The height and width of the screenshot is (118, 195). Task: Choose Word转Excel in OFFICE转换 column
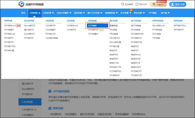tap(158, 26)
